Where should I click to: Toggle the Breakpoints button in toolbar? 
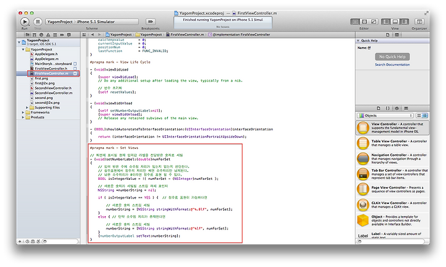point(151,22)
